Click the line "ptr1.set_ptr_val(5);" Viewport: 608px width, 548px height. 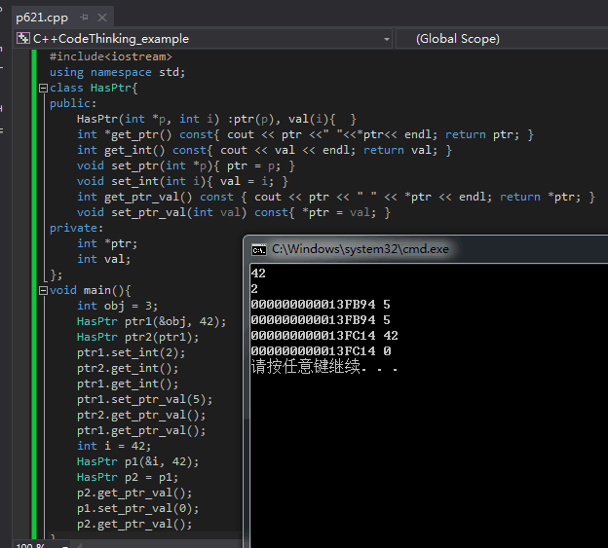(144, 399)
